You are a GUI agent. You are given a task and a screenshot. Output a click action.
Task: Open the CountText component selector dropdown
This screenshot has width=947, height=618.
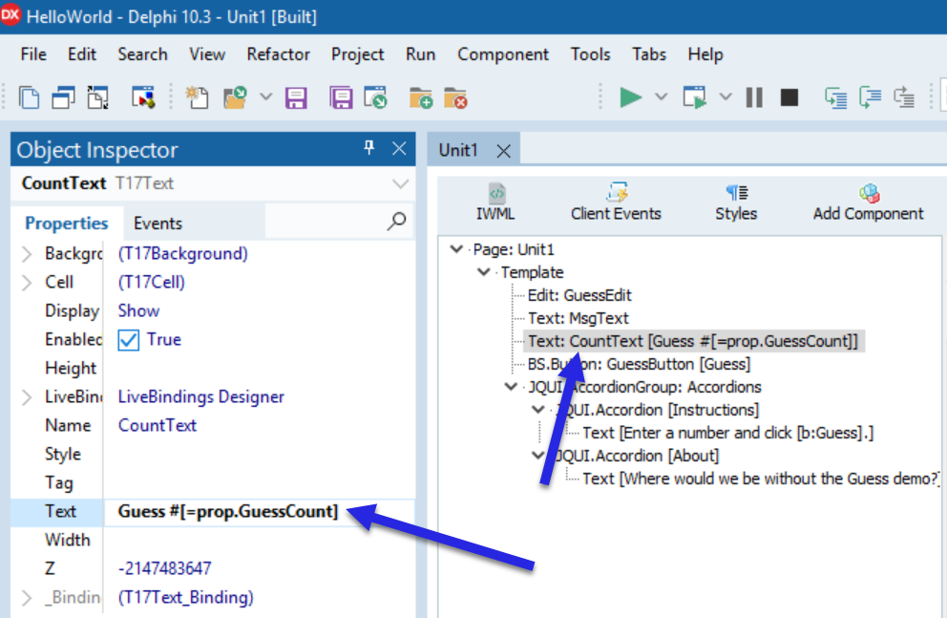[400, 183]
